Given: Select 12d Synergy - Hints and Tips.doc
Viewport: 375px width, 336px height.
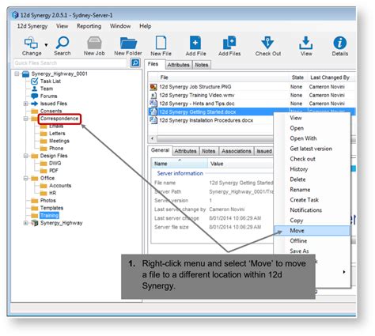Looking at the screenshot, I should click(x=197, y=104).
